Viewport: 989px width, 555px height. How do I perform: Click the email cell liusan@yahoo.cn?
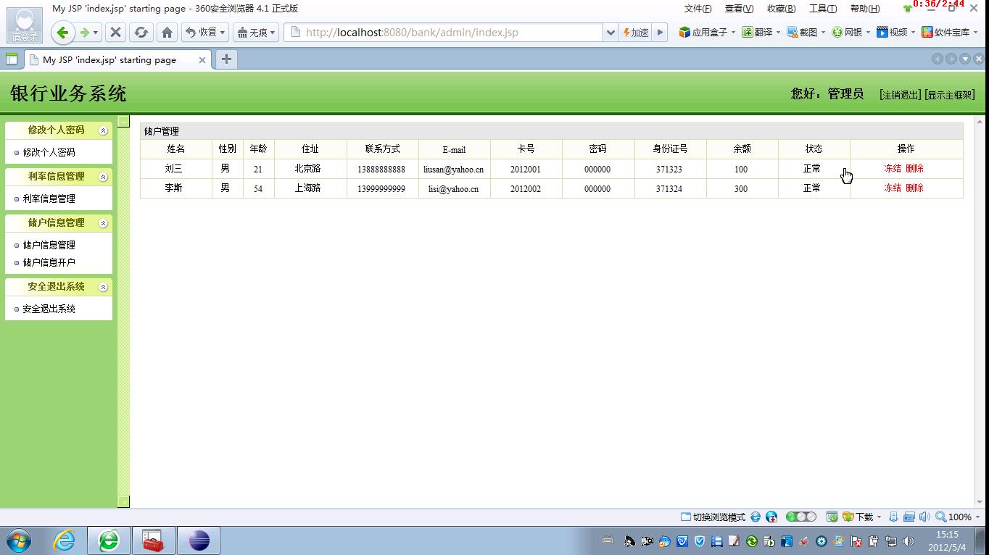(454, 169)
